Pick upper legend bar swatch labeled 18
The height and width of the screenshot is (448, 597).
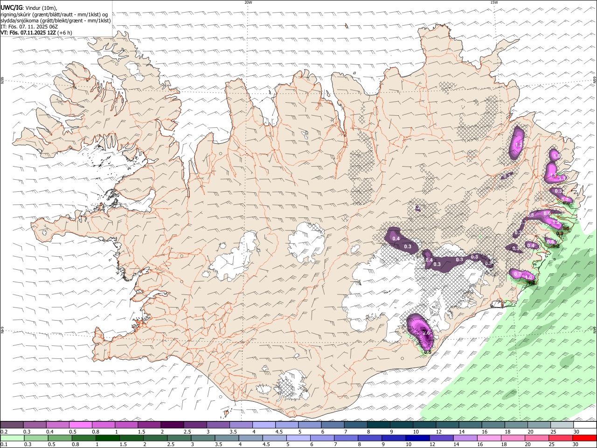tap(517, 425)
